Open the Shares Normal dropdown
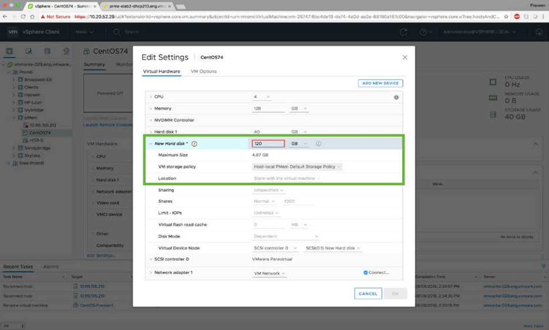 (264, 202)
